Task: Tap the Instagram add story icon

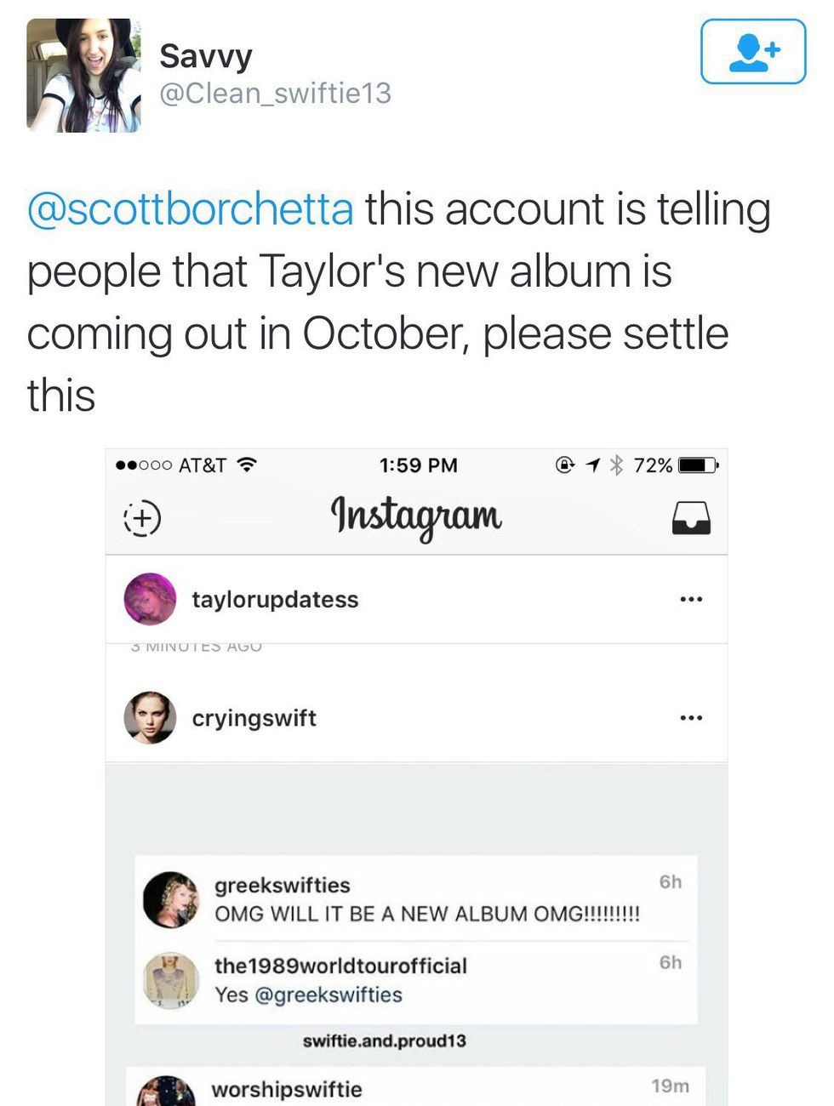Action: tap(142, 517)
